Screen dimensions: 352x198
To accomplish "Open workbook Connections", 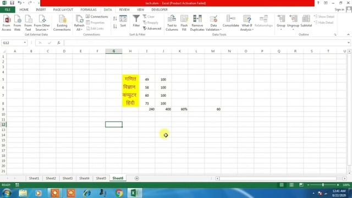I will (97, 16).
